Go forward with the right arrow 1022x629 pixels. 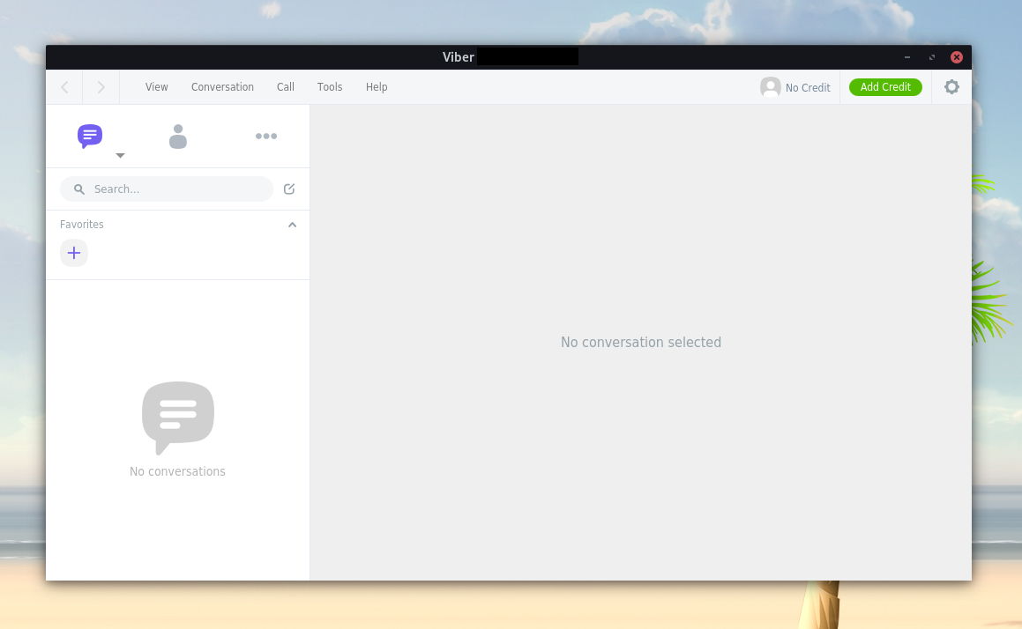coord(101,87)
